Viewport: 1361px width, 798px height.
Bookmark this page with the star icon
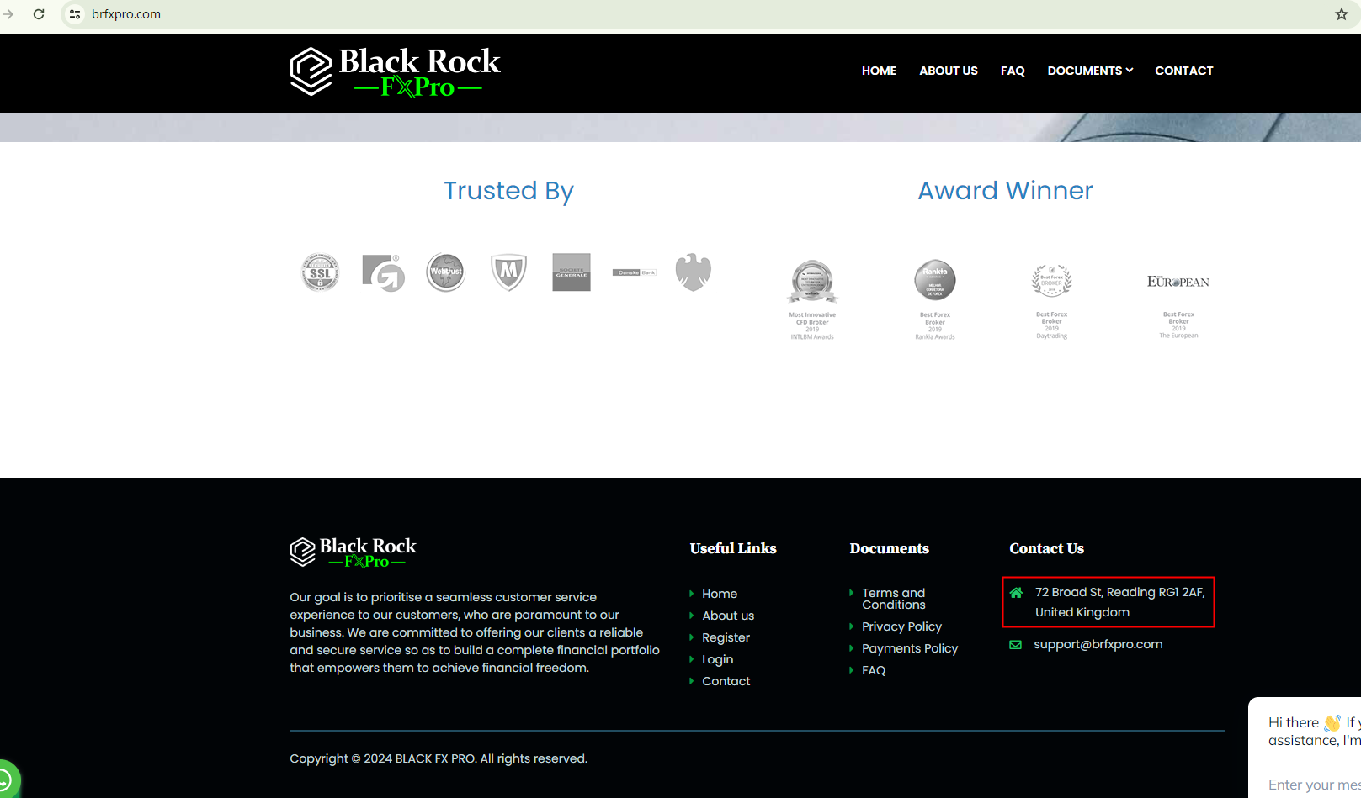point(1342,14)
